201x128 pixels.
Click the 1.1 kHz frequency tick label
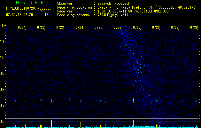[x=3, y=42]
